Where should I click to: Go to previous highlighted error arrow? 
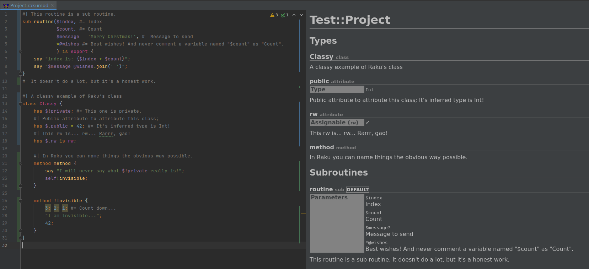(294, 15)
